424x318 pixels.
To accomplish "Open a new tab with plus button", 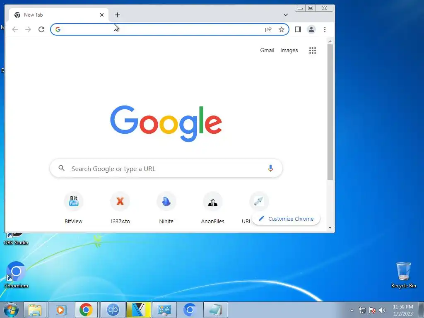I will click(x=117, y=15).
